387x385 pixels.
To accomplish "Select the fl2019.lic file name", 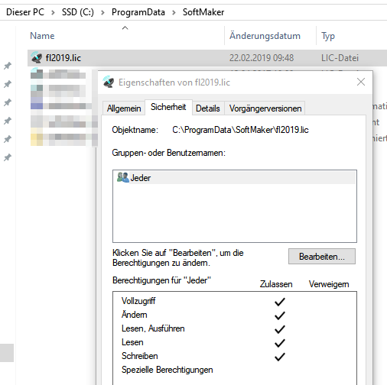I will (63, 58).
